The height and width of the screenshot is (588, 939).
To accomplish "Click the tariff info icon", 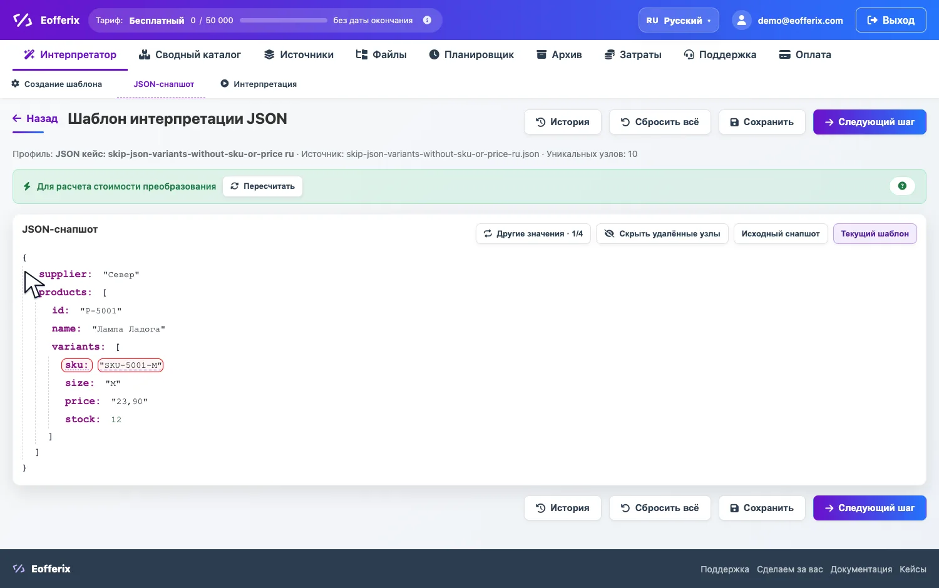I will click(427, 20).
